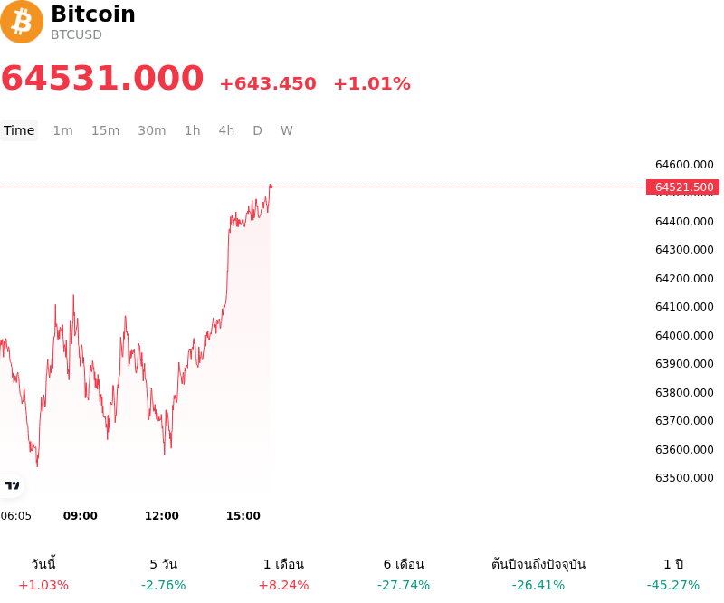724x603 pixels.
Task: Switch to the weekly W interval
Action: (287, 130)
